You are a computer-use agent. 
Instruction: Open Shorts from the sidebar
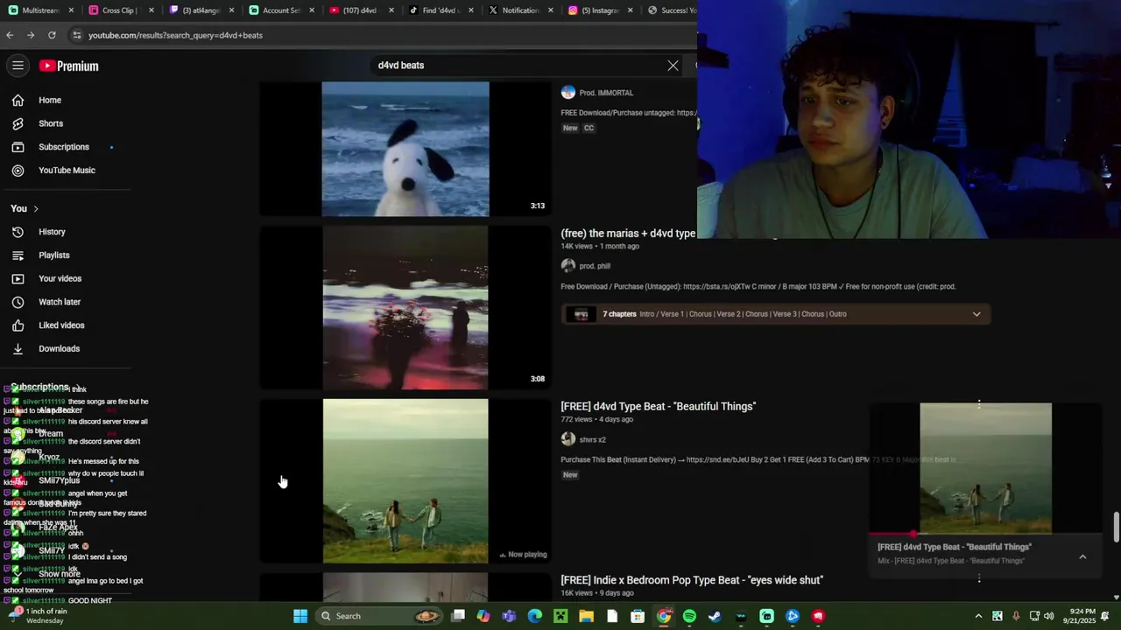(x=50, y=123)
